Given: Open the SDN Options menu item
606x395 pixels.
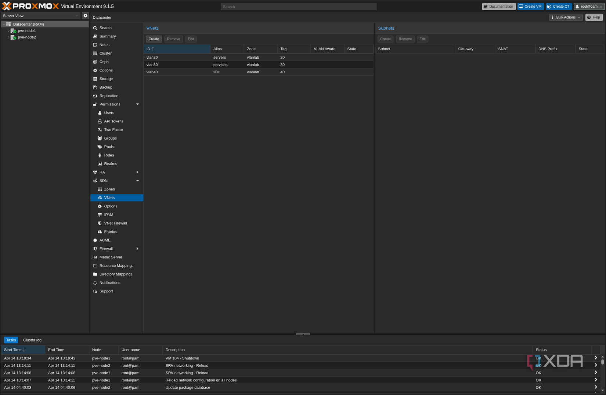Looking at the screenshot, I should coord(117,206).
